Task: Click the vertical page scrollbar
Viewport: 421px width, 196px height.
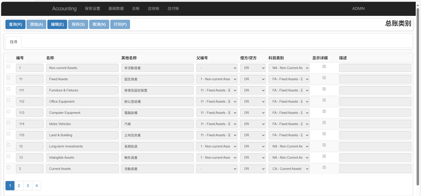Action: point(418,97)
